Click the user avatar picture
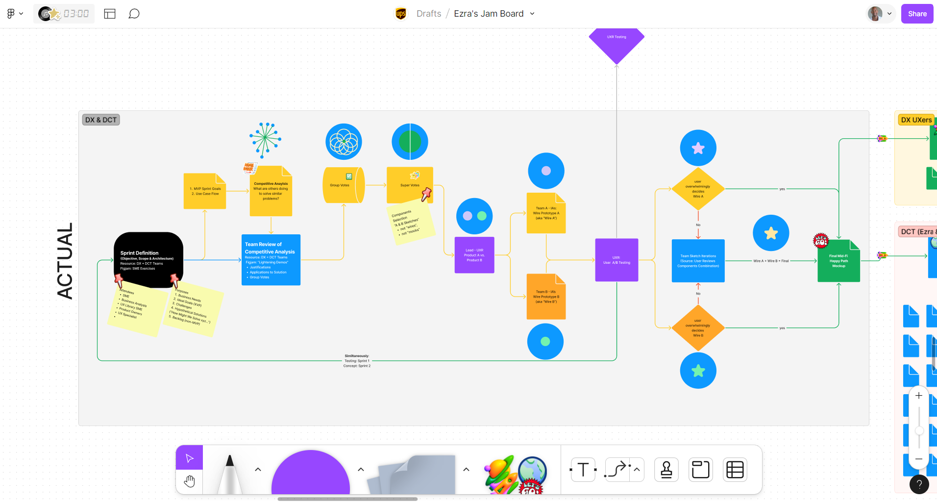This screenshot has height=503, width=937. click(875, 14)
